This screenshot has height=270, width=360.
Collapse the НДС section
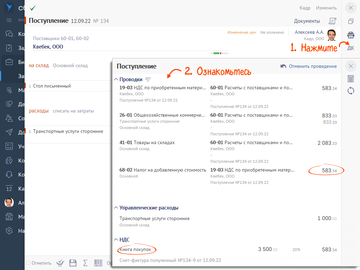point(116,239)
